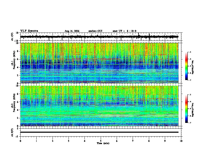Select the date text "Aug.14, 2026"

coord(72,31)
